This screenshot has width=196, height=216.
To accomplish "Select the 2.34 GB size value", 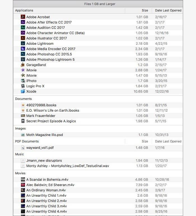I will [142, 49].
